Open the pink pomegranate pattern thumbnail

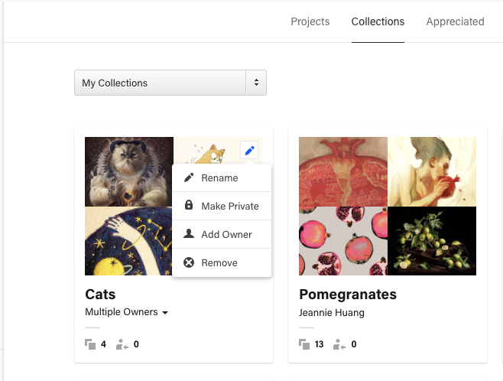[343, 241]
